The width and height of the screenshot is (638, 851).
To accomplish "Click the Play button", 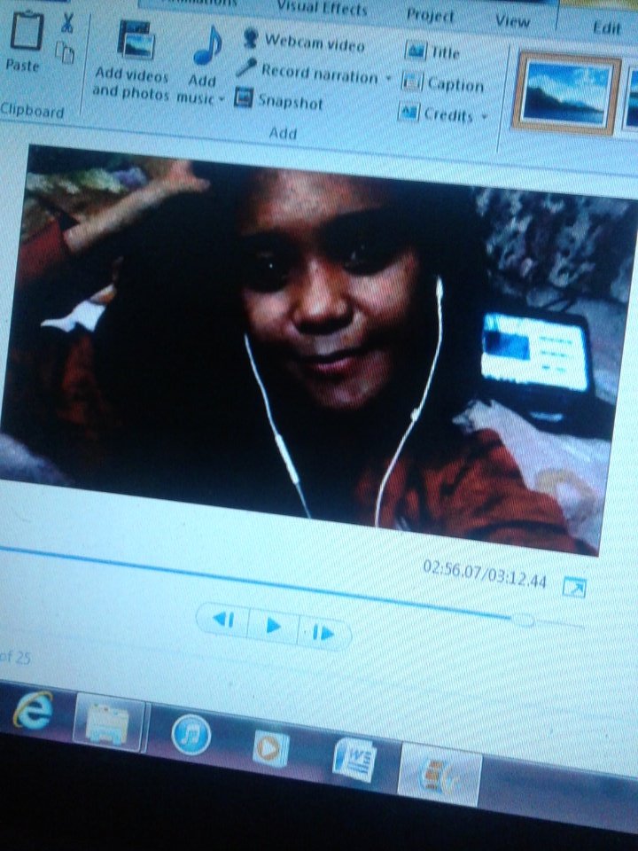I will (x=273, y=626).
